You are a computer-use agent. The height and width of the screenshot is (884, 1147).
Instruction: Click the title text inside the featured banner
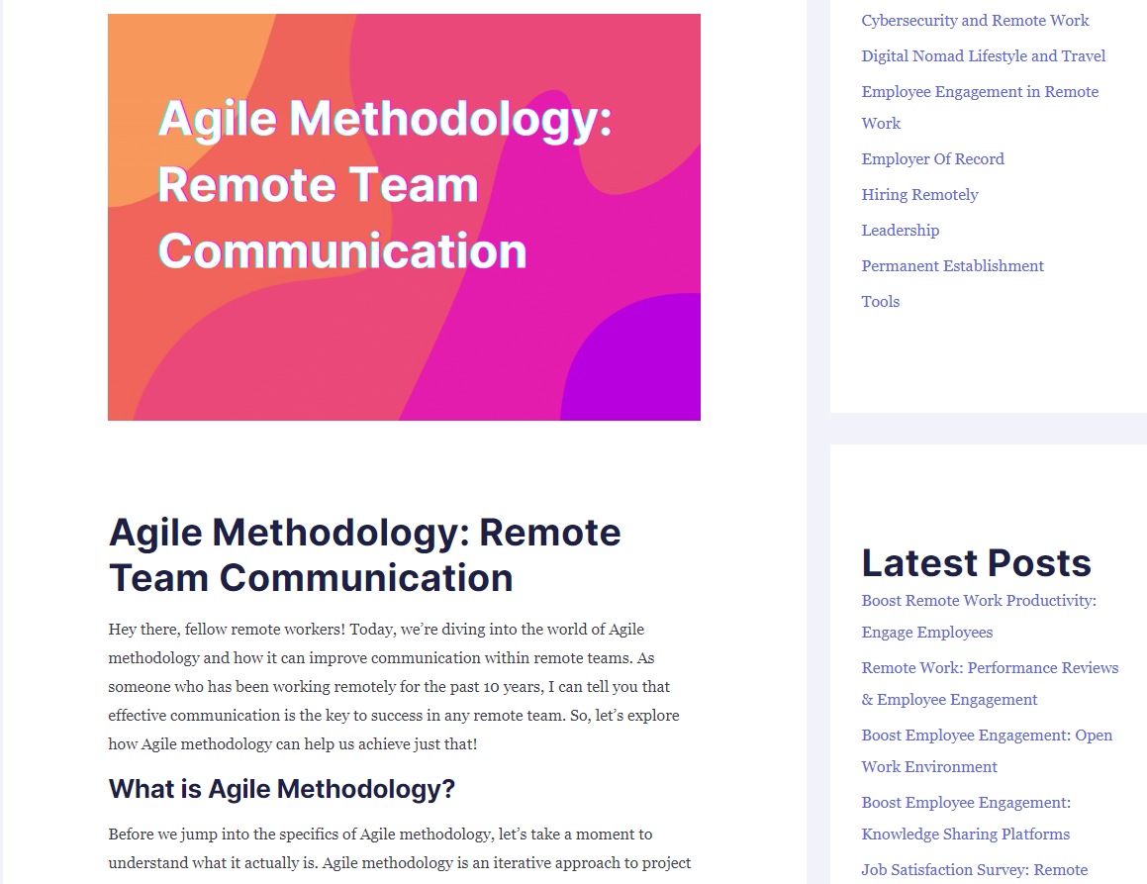(384, 185)
